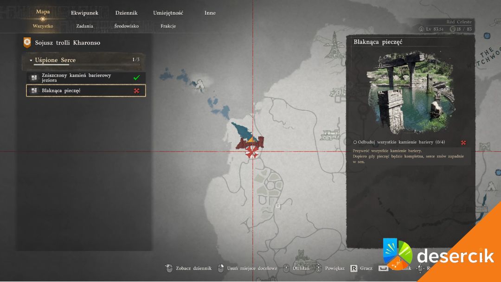Click Usuń miejsce docelowe

[251, 268]
